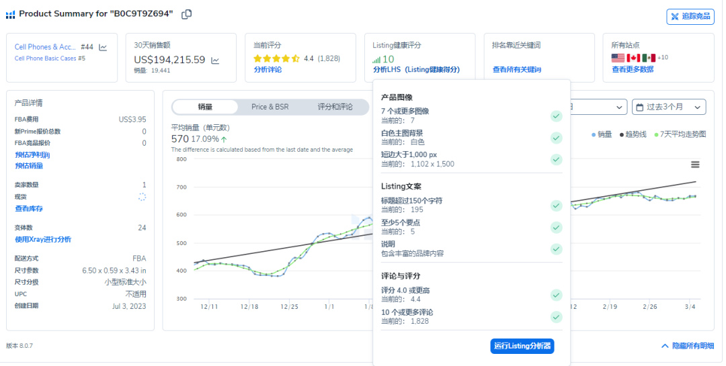Click the Helium bar-chart logo icon
This screenshot has width=726, height=366.
click(x=10, y=15)
